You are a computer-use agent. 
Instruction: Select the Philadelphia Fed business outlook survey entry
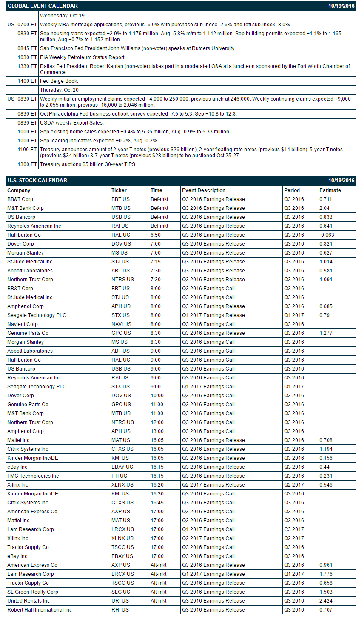click(x=138, y=114)
